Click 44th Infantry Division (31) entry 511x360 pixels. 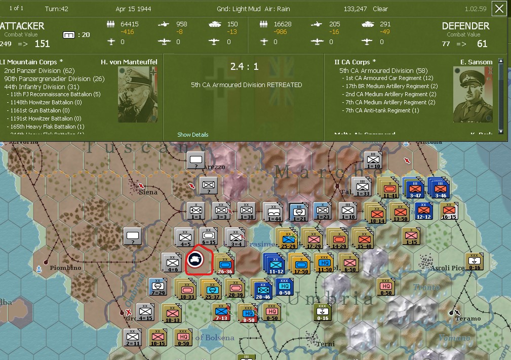coord(42,87)
